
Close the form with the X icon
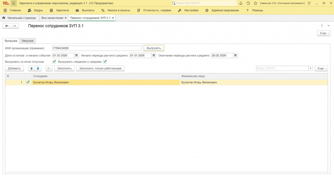(x=328, y=26)
